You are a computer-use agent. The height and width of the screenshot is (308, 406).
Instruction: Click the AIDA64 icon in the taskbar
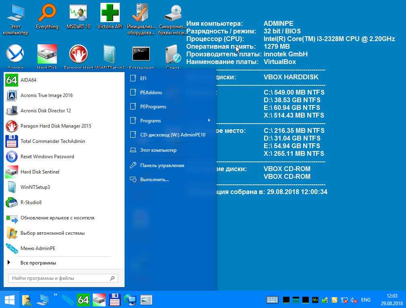click(x=83, y=300)
